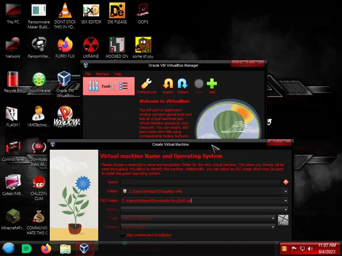This screenshot has height=256, width=342.
Task: Expand the Folder path dropdown
Action: coord(286,191)
